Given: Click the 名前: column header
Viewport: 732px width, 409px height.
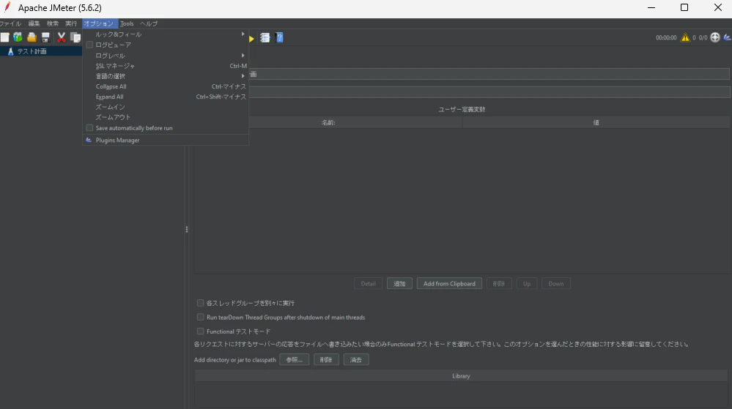Looking at the screenshot, I should click(328, 123).
